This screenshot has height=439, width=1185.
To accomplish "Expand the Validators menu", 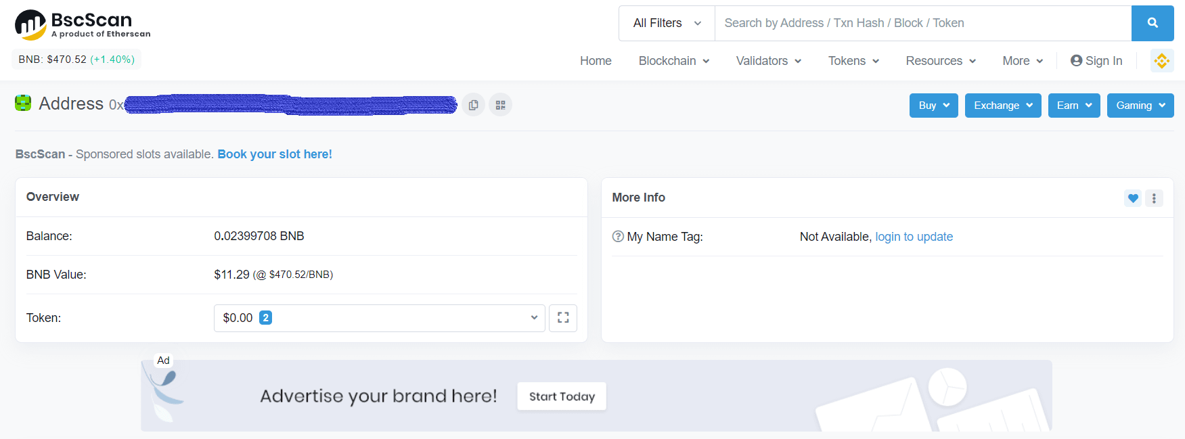I will pos(769,61).
